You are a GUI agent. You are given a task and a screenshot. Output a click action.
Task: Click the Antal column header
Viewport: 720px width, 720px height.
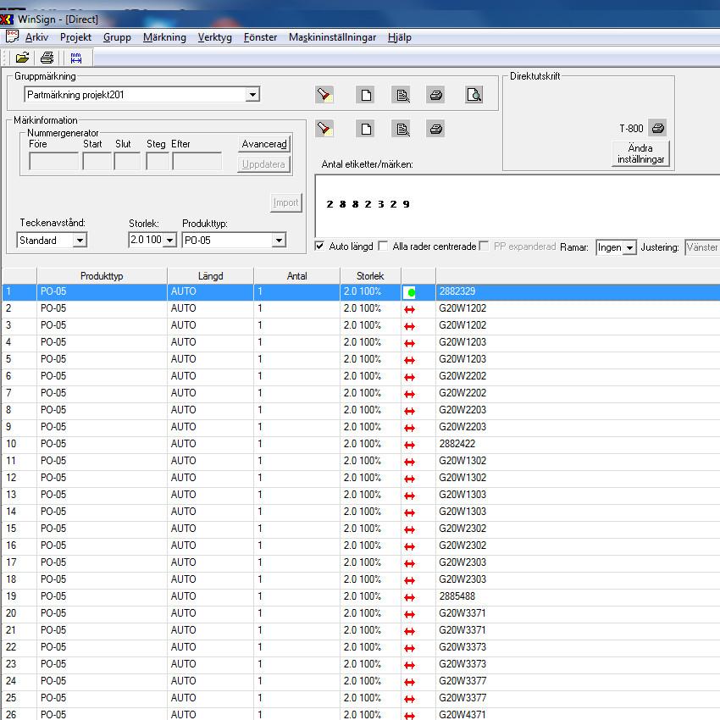coord(296,276)
